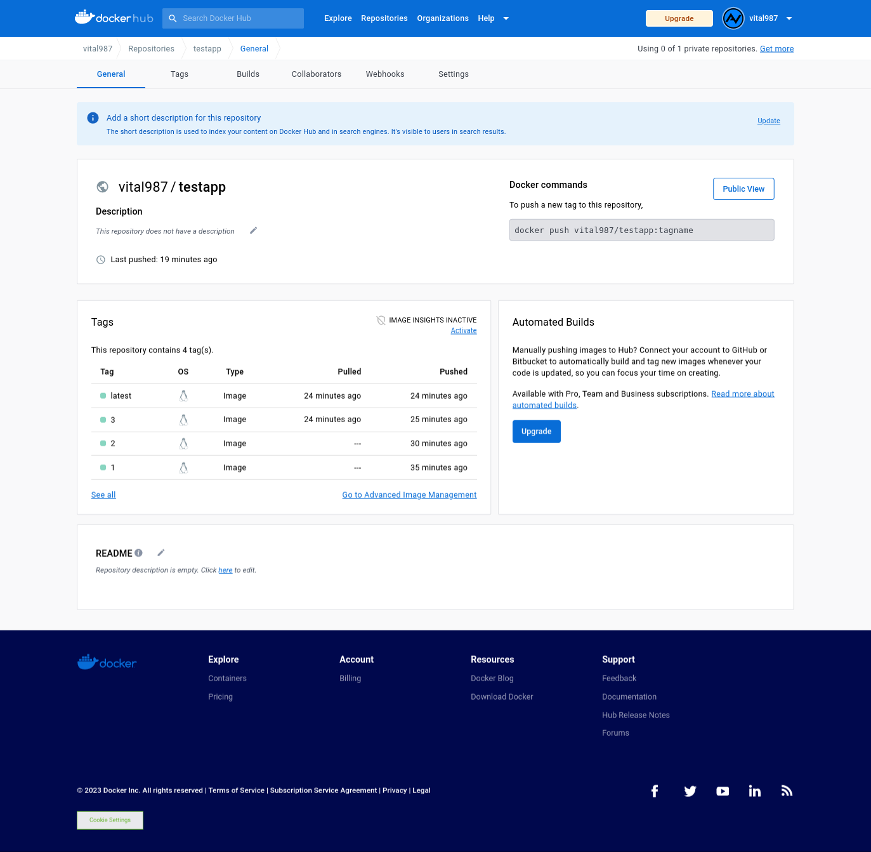The width and height of the screenshot is (871, 852).
Task: Open the YouTube social icon
Action: click(723, 791)
